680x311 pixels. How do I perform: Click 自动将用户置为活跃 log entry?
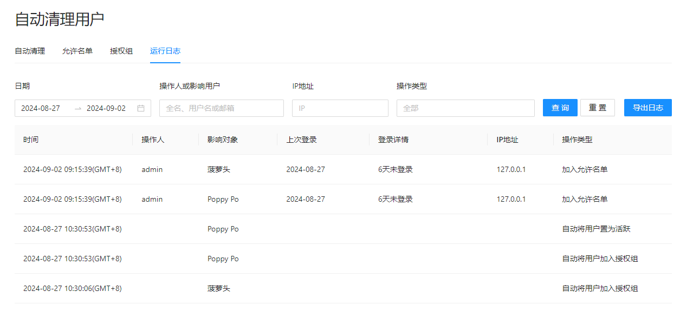596,229
